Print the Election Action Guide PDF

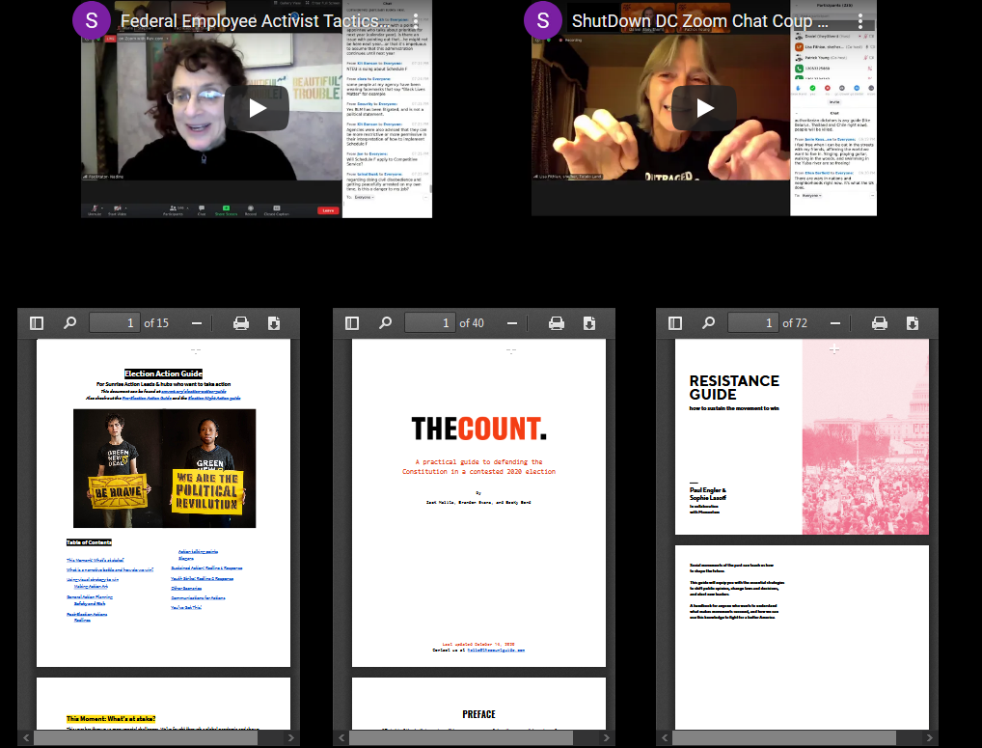[x=241, y=323]
